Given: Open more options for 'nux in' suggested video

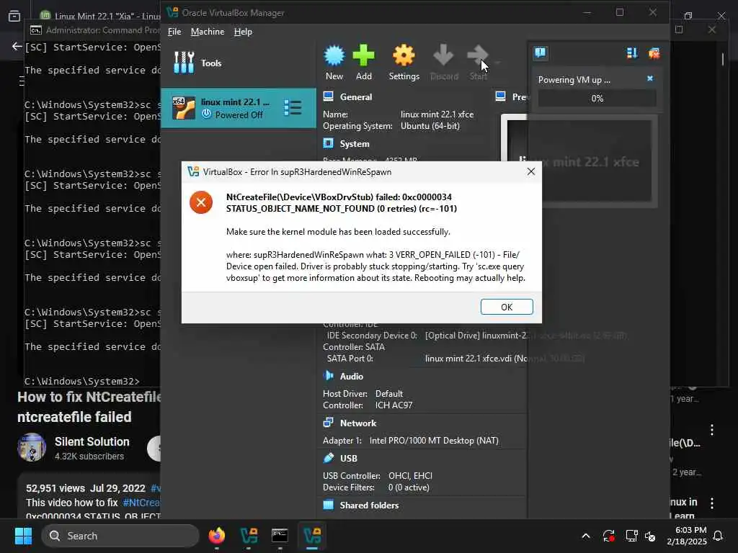Looking at the screenshot, I should pos(711,503).
